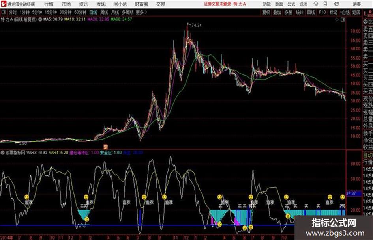373x240 pixels.
Task: Open the 版面 menu
Action: tap(279, 4)
